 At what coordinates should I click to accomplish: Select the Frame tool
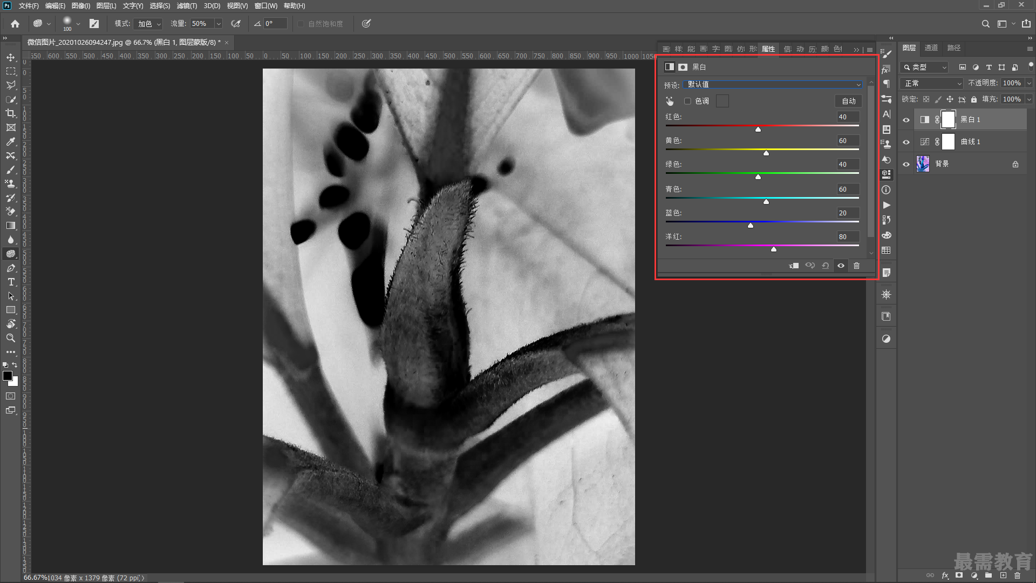11,127
